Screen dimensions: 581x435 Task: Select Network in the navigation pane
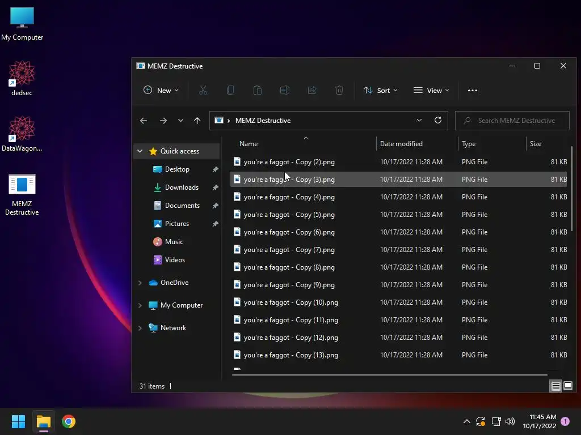coord(173,328)
